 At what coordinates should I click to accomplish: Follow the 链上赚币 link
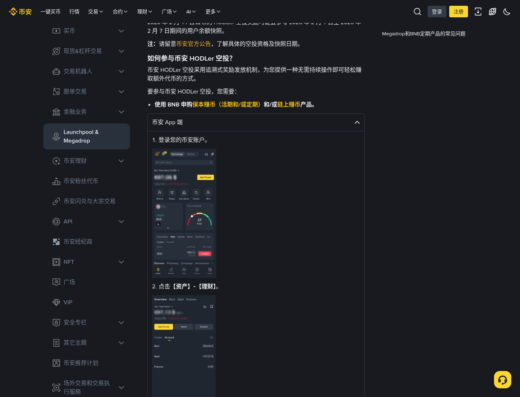pyautogui.click(x=289, y=104)
